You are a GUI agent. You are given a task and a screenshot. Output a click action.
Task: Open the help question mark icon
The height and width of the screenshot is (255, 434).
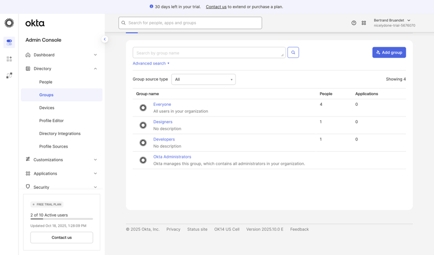[x=354, y=23]
